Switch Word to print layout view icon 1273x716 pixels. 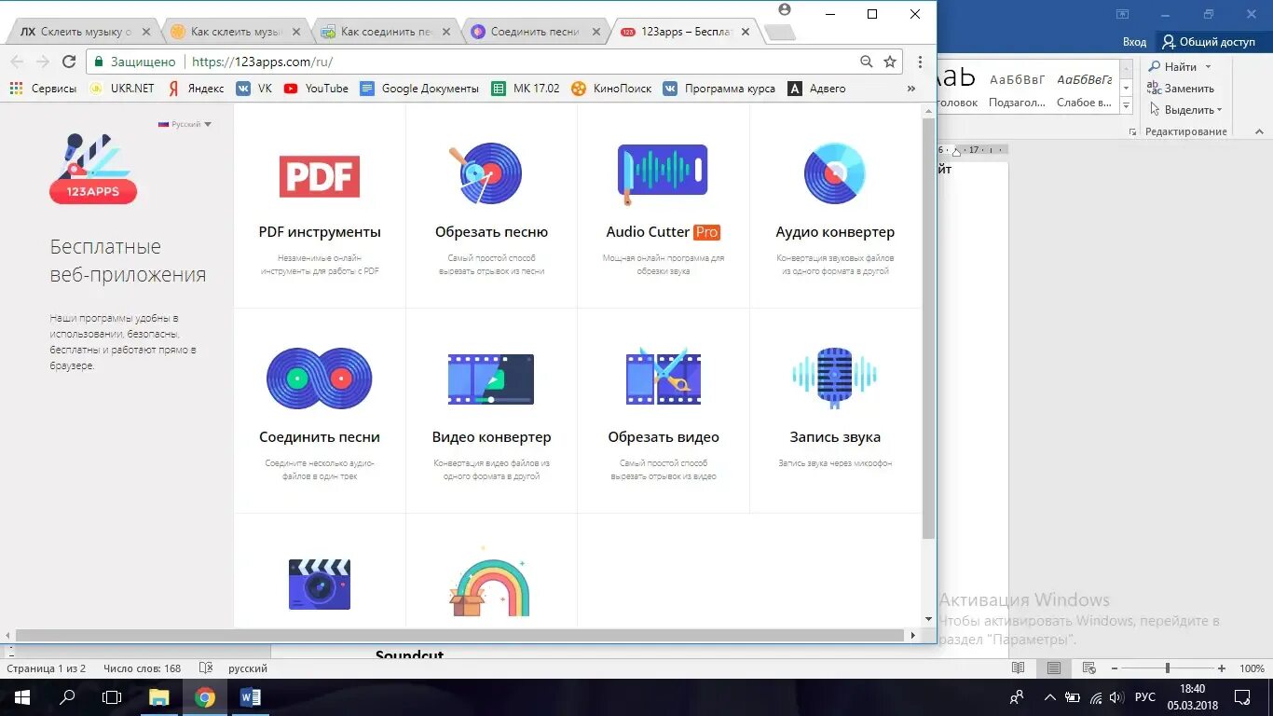[x=1053, y=668]
